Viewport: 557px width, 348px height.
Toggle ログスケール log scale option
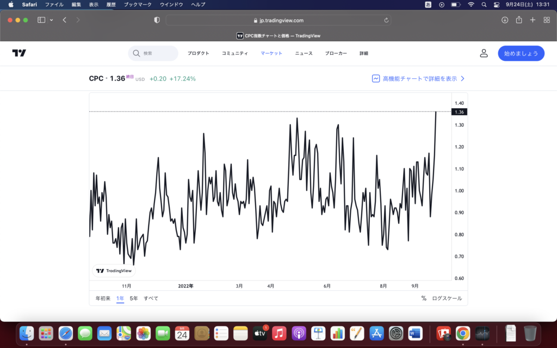[447, 299]
